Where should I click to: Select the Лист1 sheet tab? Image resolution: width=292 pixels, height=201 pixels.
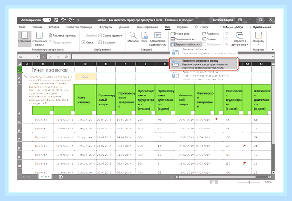click(x=45, y=177)
